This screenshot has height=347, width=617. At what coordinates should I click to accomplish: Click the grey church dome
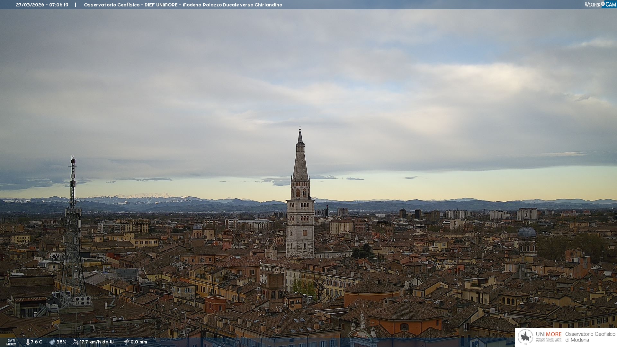pyautogui.click(x=527, y=232)
